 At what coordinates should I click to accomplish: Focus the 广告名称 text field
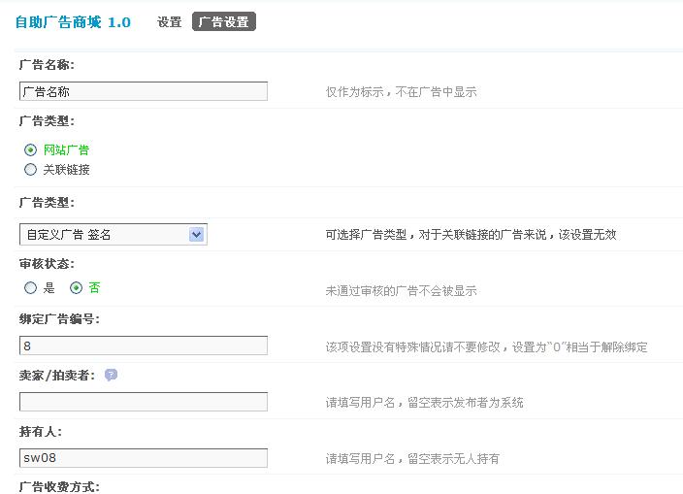tap(143, 91)
